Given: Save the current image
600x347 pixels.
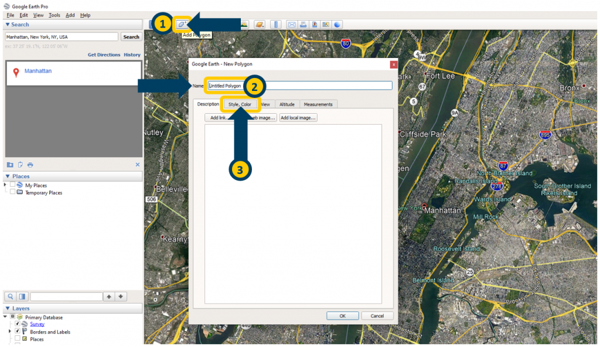Looking at the screenshot, I should (315, 24).
